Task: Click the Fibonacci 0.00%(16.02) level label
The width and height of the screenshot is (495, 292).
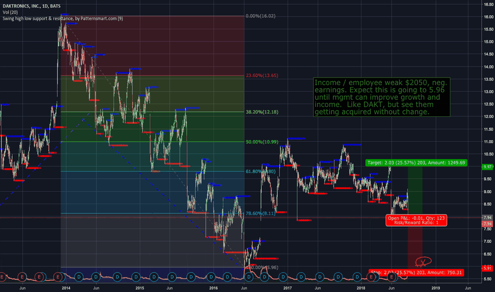Action: point(260,16)
